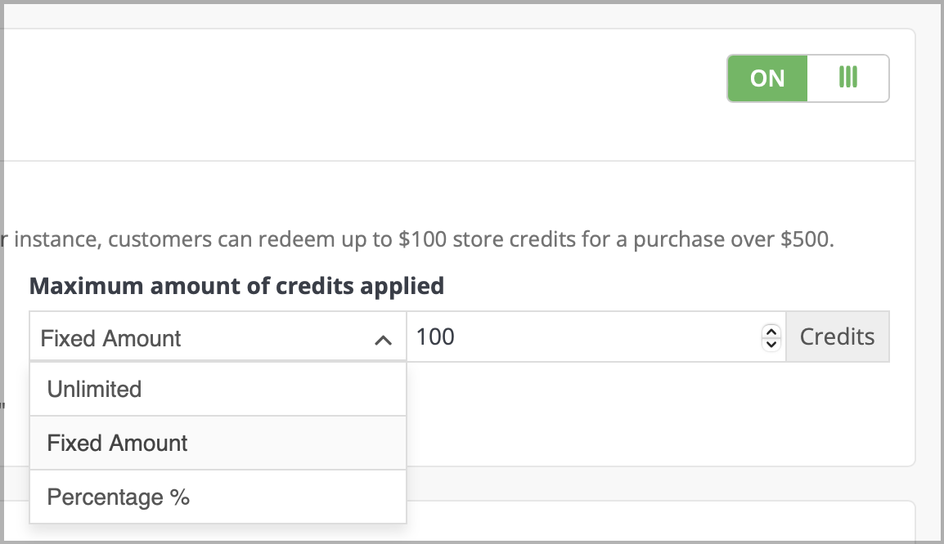Click the spinner control beside the 100 value
This screenshot has height=544, width=944.
(x=770, y=337)
